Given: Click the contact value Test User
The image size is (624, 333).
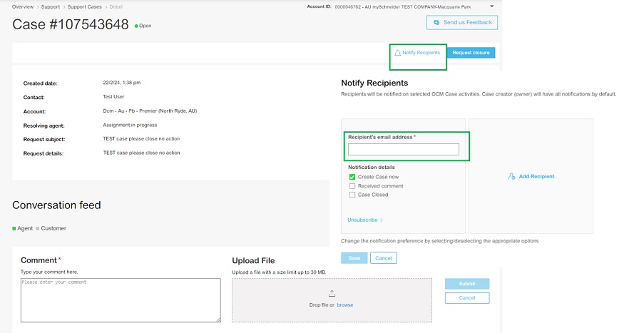Looking at the screenshot, I should (x=113, y=97).
